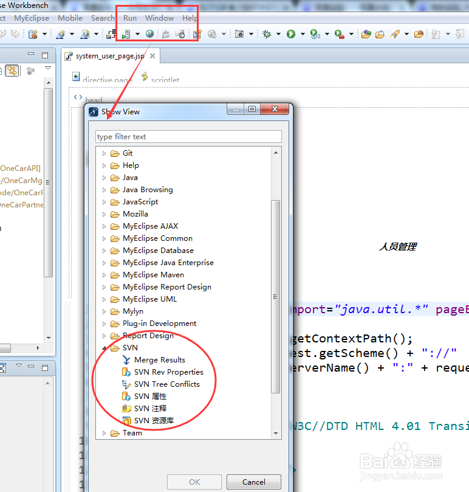Image resolution: width=469 pixels, height=492 pixels.
Task: Click scroll-up arrow of view list
Action: (x=276, y=153)
